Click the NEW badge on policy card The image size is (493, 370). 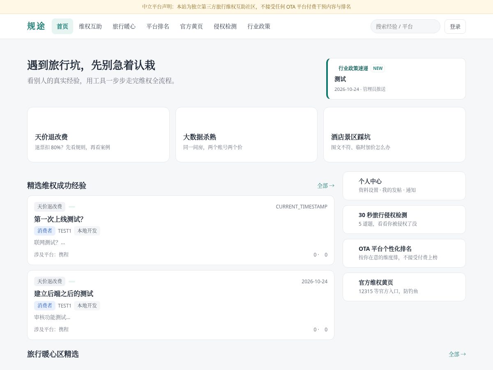pyautogui.click(x=378, y=68)
